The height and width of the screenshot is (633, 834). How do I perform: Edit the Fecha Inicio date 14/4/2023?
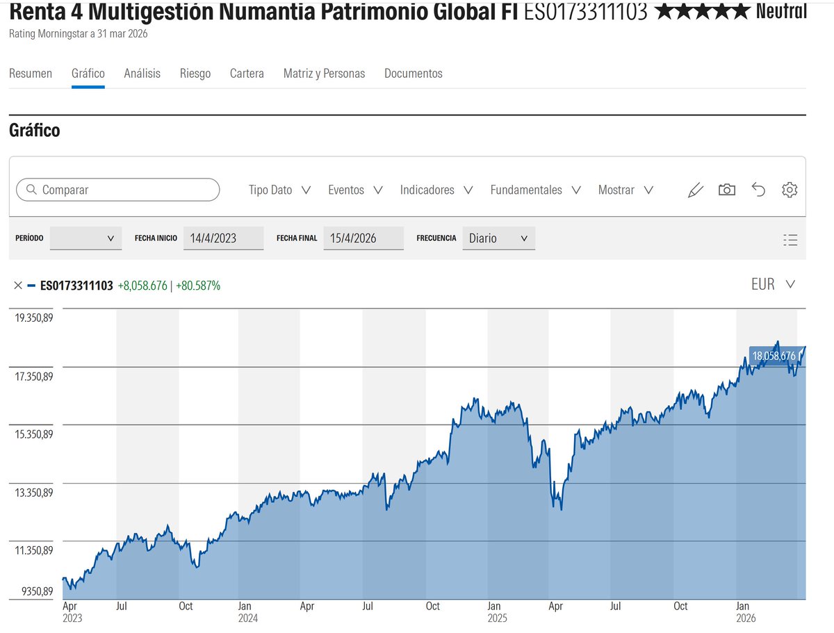coord(223,238)
